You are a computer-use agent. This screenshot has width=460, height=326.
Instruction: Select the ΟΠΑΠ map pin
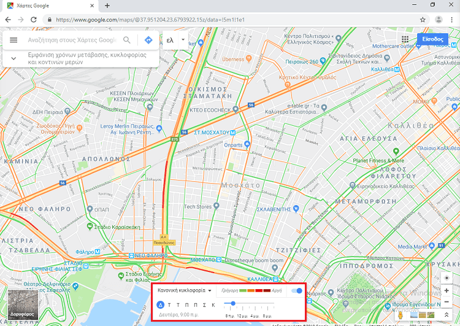pyautogui.click(x=90, y=209)
